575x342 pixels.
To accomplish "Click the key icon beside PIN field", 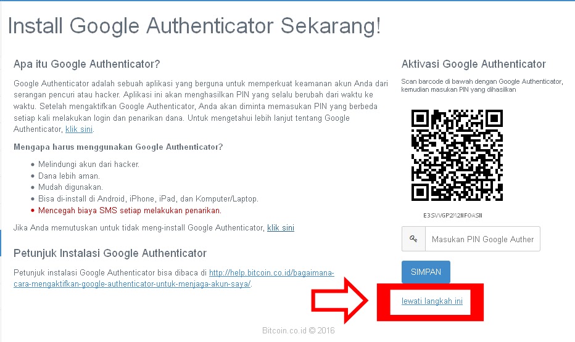I will pos(413,238).
